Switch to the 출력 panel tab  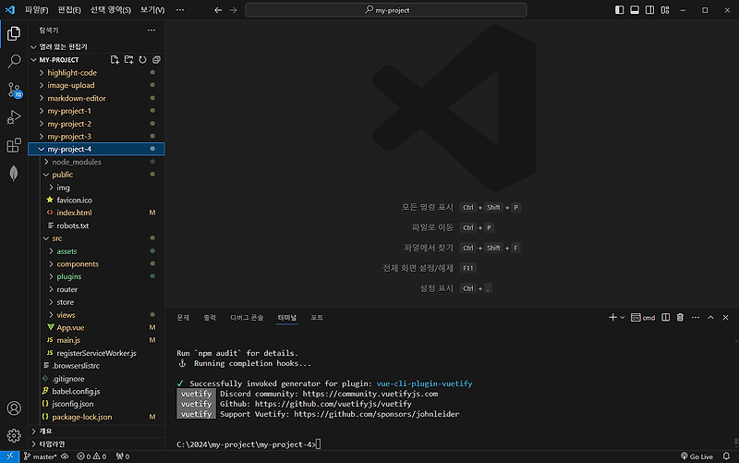click(210, 318)
